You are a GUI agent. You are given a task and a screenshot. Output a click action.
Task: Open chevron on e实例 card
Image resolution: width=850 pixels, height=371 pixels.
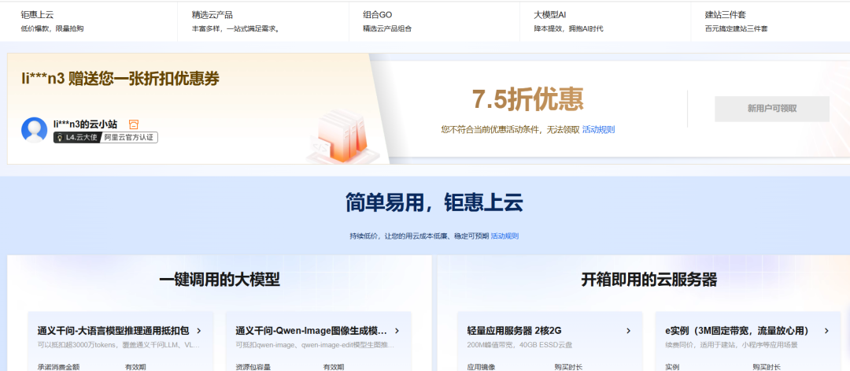826,331
